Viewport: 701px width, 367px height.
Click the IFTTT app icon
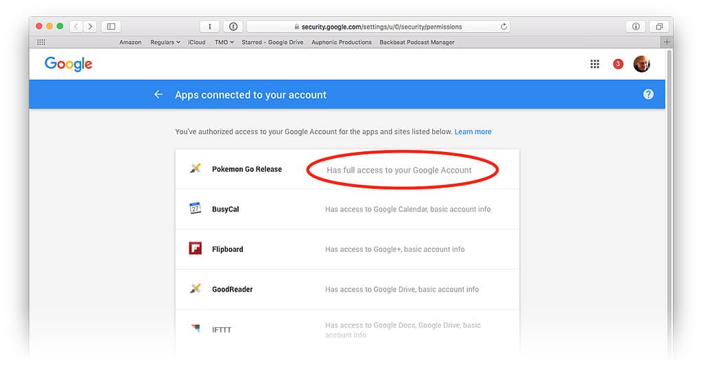(x=195, y=329)
